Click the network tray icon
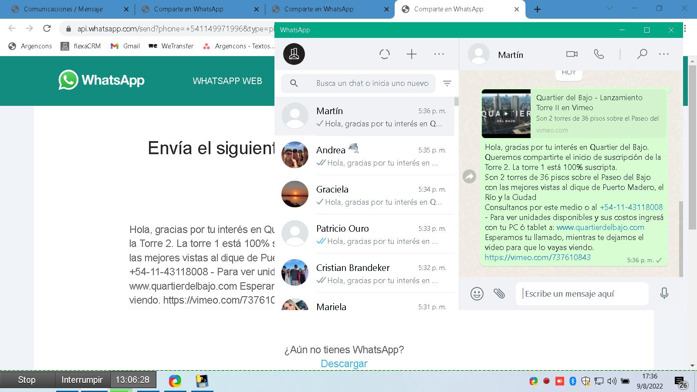This screenshot has width=697, height=392. pos(599,381)
